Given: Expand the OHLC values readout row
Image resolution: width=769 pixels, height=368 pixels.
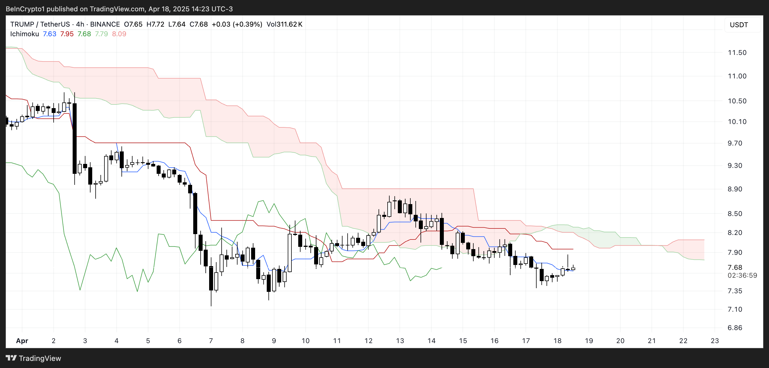Looking at the screenshot, I should [166, 24].
